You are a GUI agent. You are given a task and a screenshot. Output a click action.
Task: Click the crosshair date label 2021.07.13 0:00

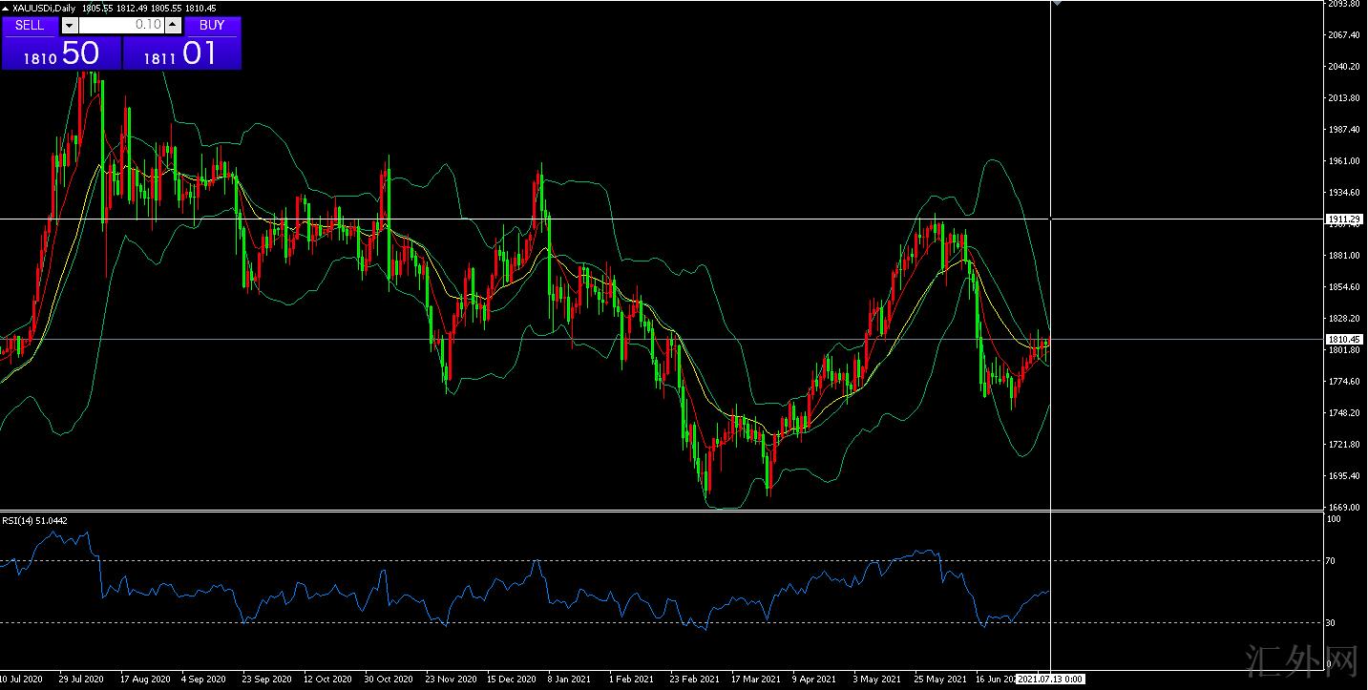pos(1050,680)
